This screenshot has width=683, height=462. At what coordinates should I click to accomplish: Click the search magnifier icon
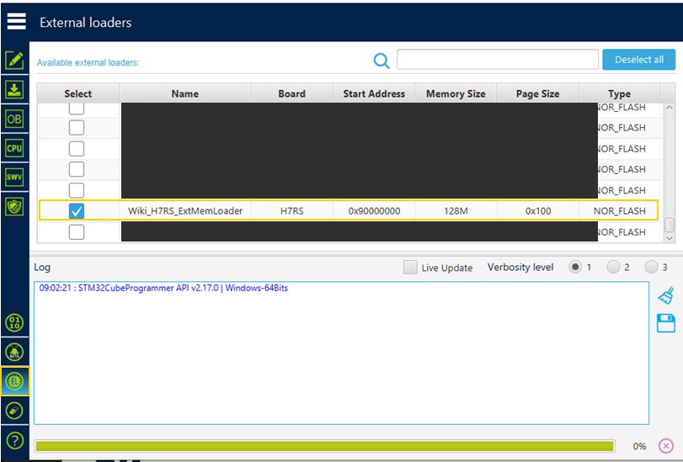tap(382, 61)
